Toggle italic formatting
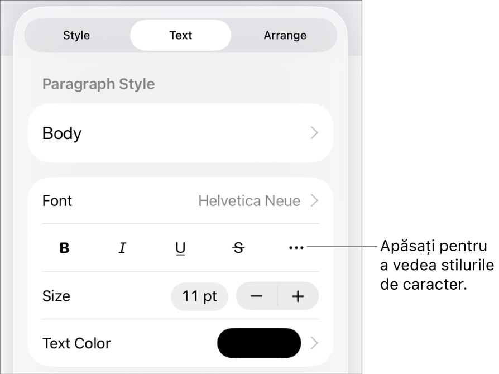This screenshot has width=499, height=374. 122,248
